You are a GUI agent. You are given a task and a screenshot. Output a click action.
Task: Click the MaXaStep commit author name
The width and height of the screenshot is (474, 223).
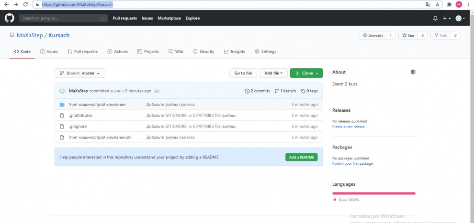pyautogui.click(x=79, y=91)
